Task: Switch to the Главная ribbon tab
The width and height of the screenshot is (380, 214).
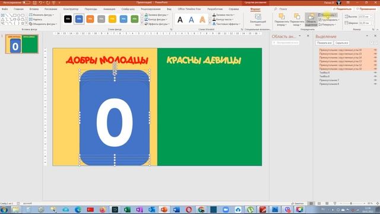Action: (x=18, y=9)
